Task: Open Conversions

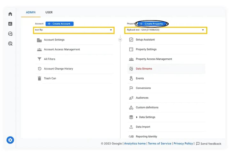Action: [143, 88]
